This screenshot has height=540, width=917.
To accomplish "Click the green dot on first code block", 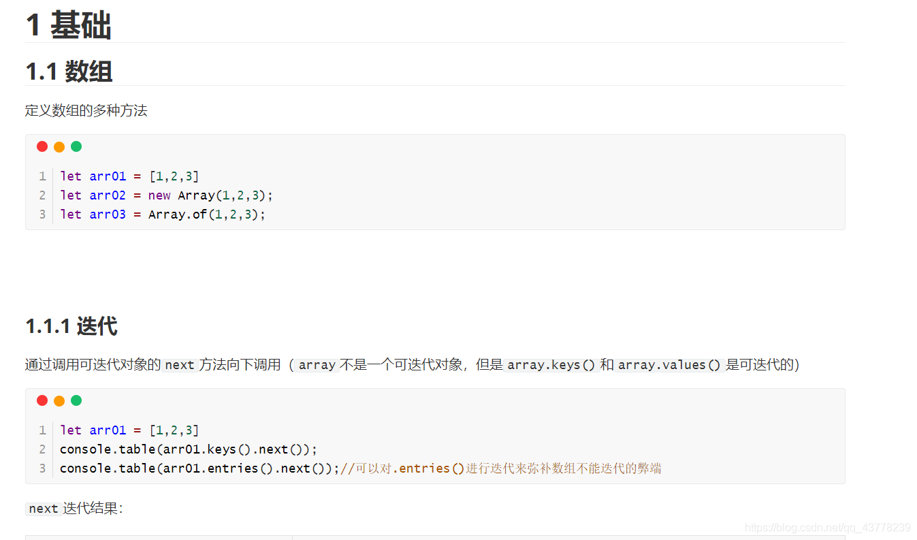I will [76, 146].
